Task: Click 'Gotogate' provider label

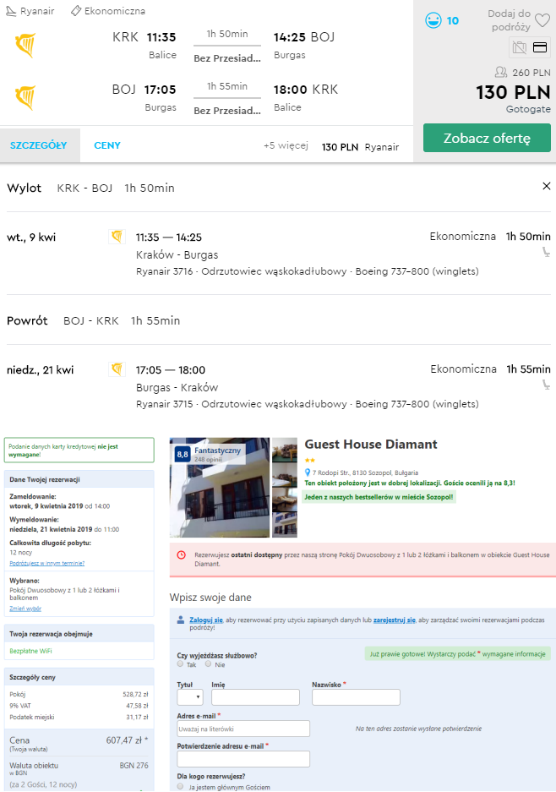Action: click(528, 109)
